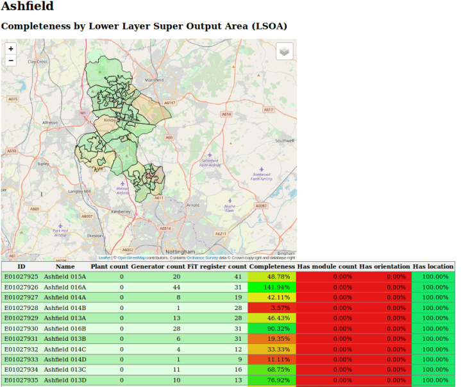Select ID cell E01027925
The width and height of the screenshot is (461, 387).
point(21,277)
